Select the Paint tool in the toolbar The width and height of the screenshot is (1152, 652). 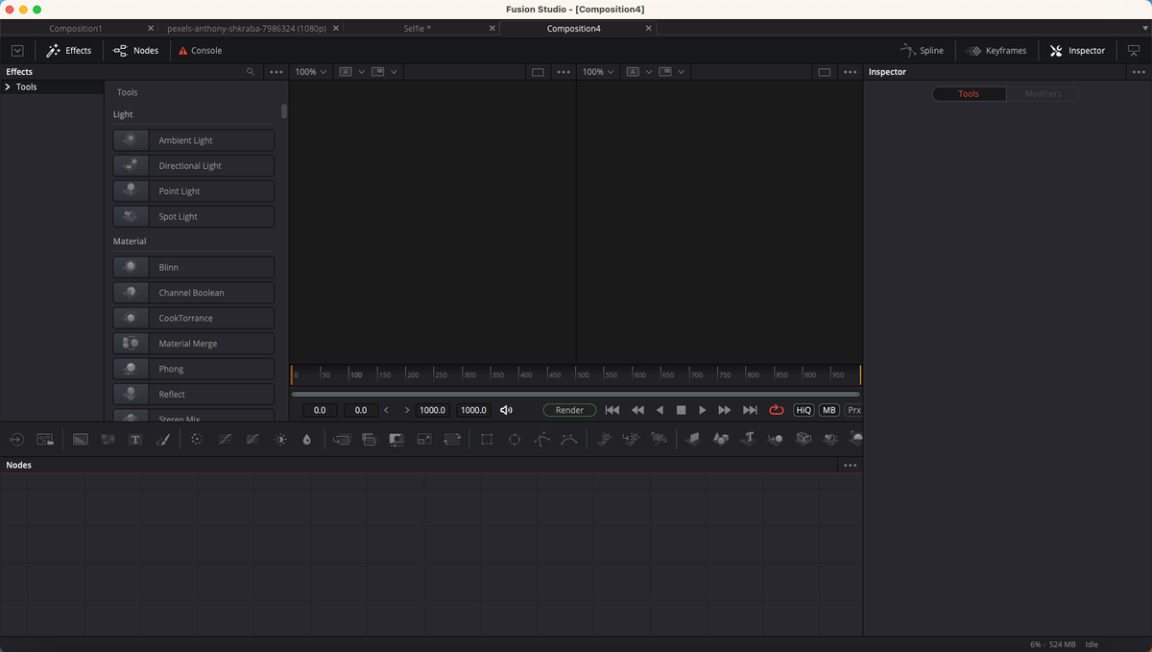click(x=163, y=439)
